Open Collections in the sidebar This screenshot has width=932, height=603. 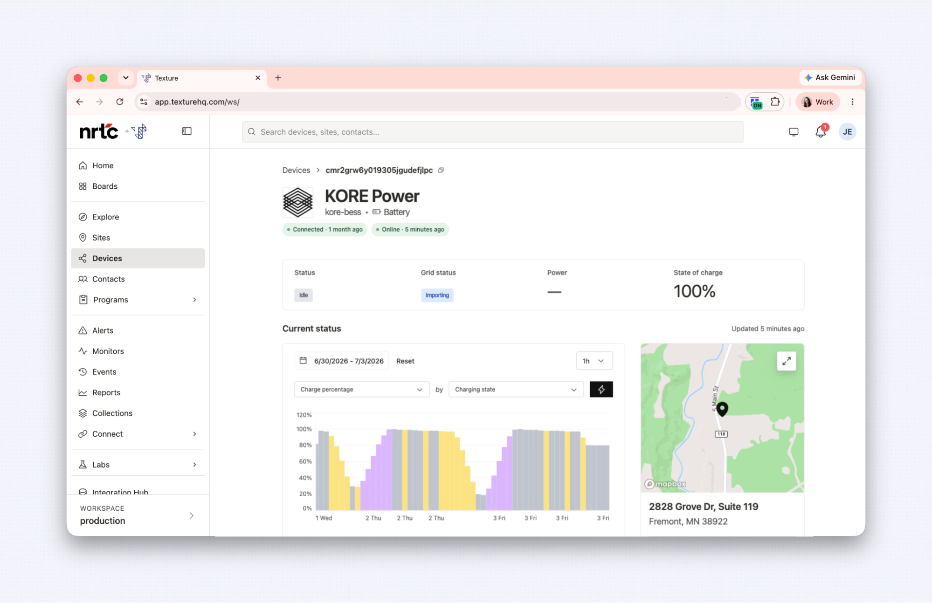click(138, 413)
